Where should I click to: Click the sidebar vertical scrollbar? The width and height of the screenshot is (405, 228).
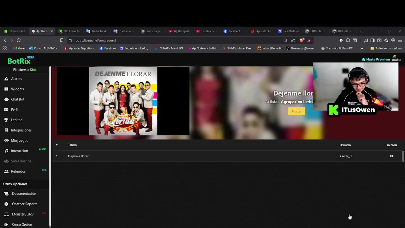[x=50, y=146]
